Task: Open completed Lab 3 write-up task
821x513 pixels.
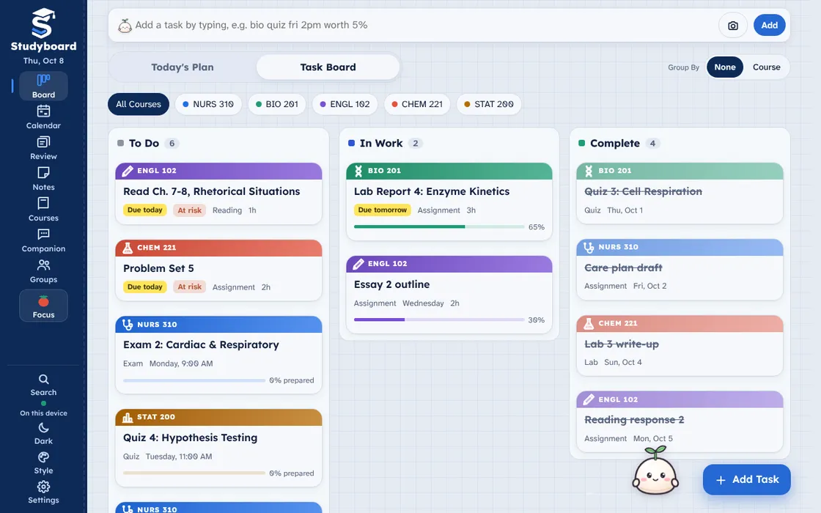Action: pyautogui.click(x=680, y=345)
